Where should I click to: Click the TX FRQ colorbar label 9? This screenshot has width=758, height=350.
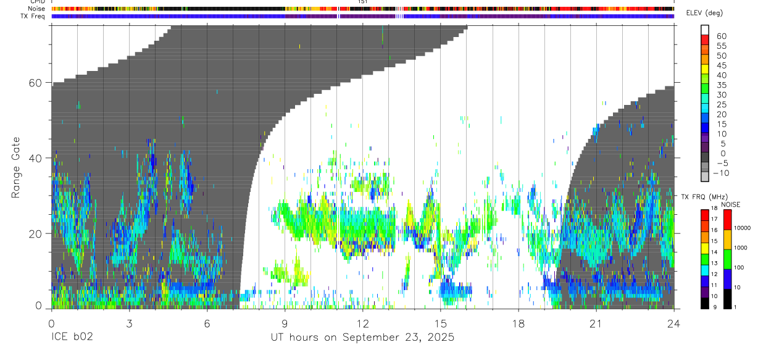tap(714, 307)
